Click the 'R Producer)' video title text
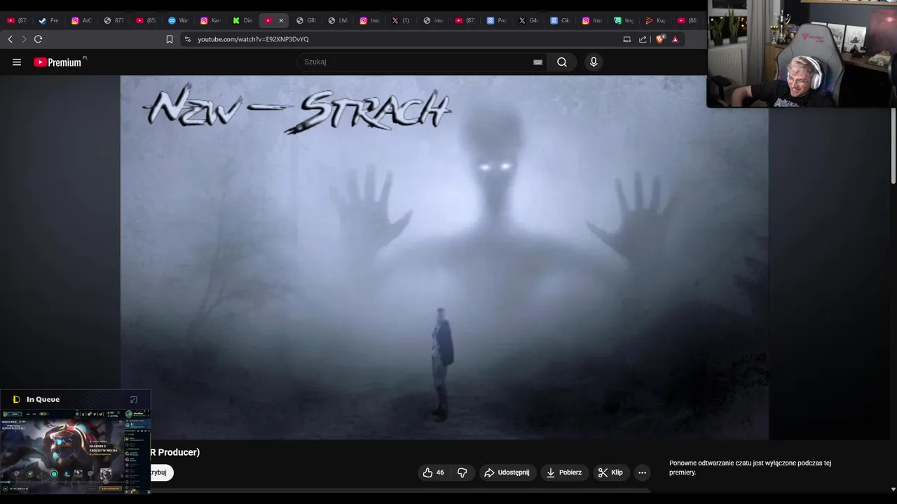The image size is (897, 504). [174, 452]
